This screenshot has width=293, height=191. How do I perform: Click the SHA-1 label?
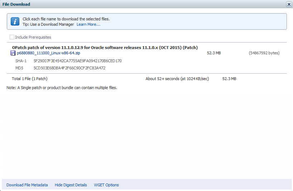click(x=21, y=61)
